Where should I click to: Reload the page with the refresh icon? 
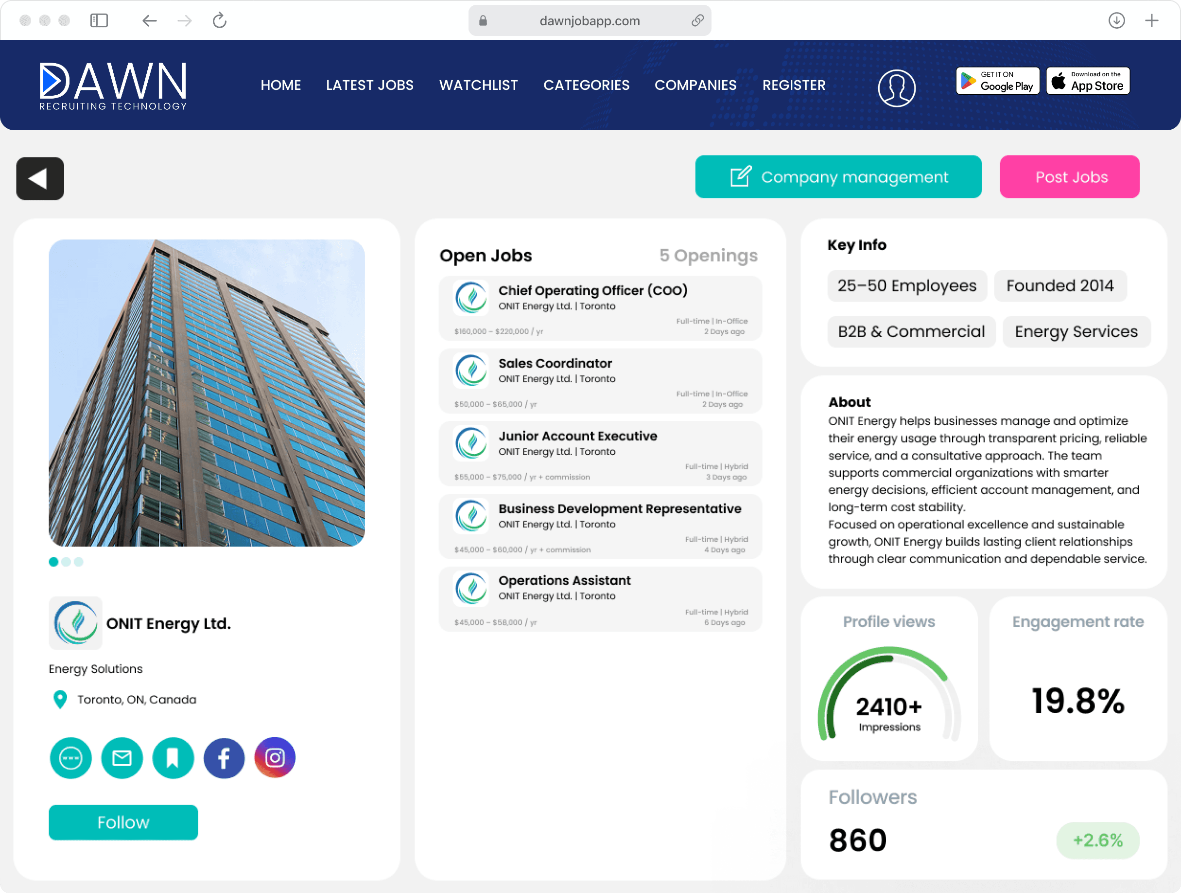220,20
